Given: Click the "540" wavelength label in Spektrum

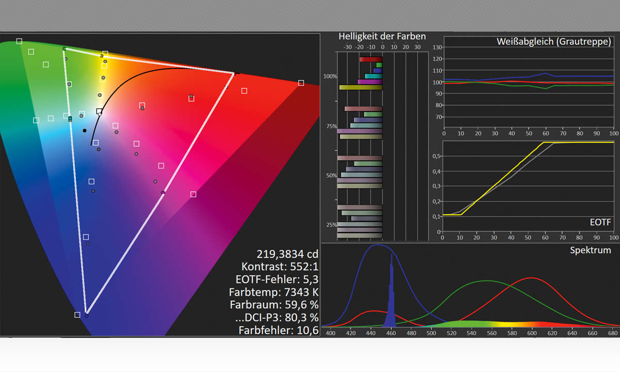Looking at the screenshot, I should point(471,334).
